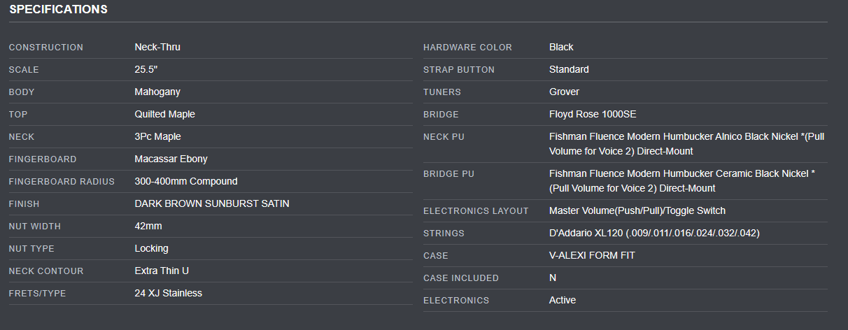This screenshot has width=848, height=330.
Task: Click the Master Volume electronics layout value
Action: click(x=637, y=210)
